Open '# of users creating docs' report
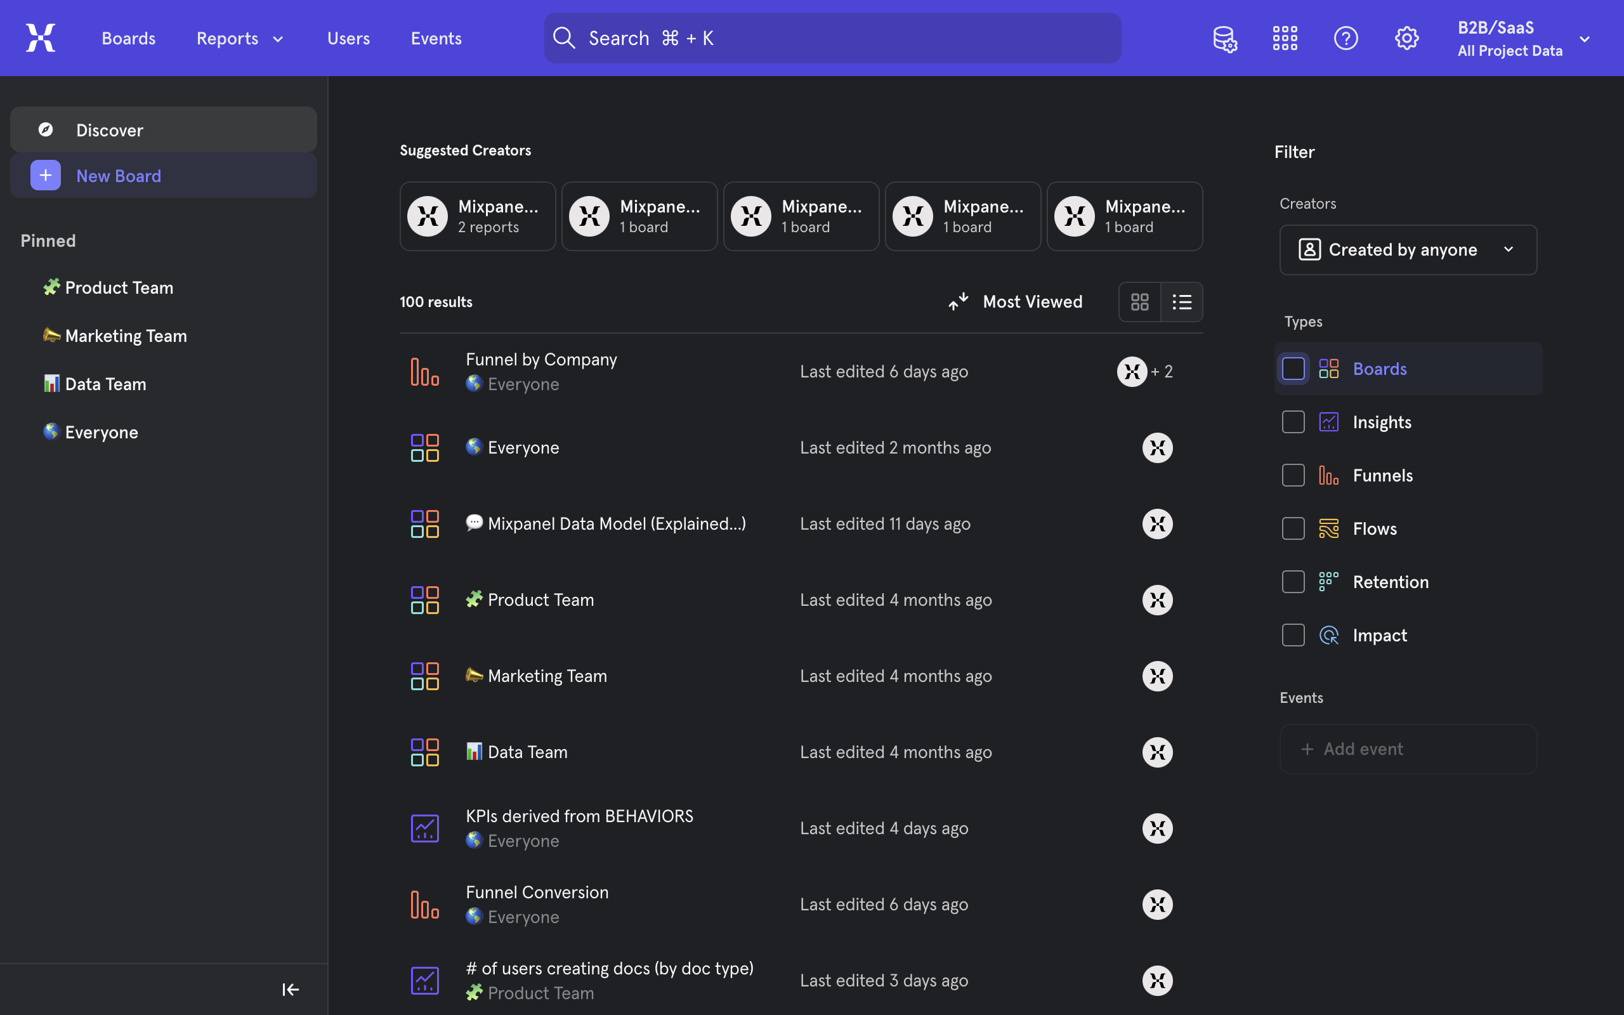Screen dimensions: 1624x1015 (x=610, y=968)
